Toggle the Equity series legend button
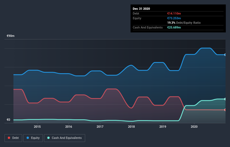The image size is (230, 147). coord(33,138)
